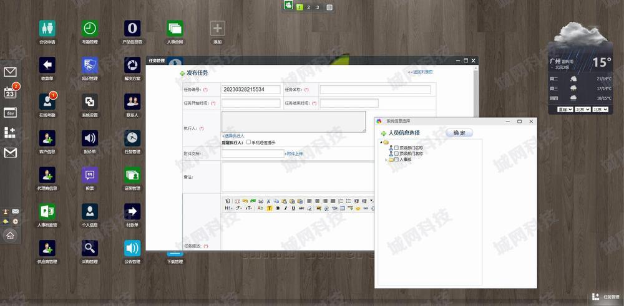Tick the second 顶级部门名称 checkbox
The image size is (624, 306).
click(x=396, y=153)
